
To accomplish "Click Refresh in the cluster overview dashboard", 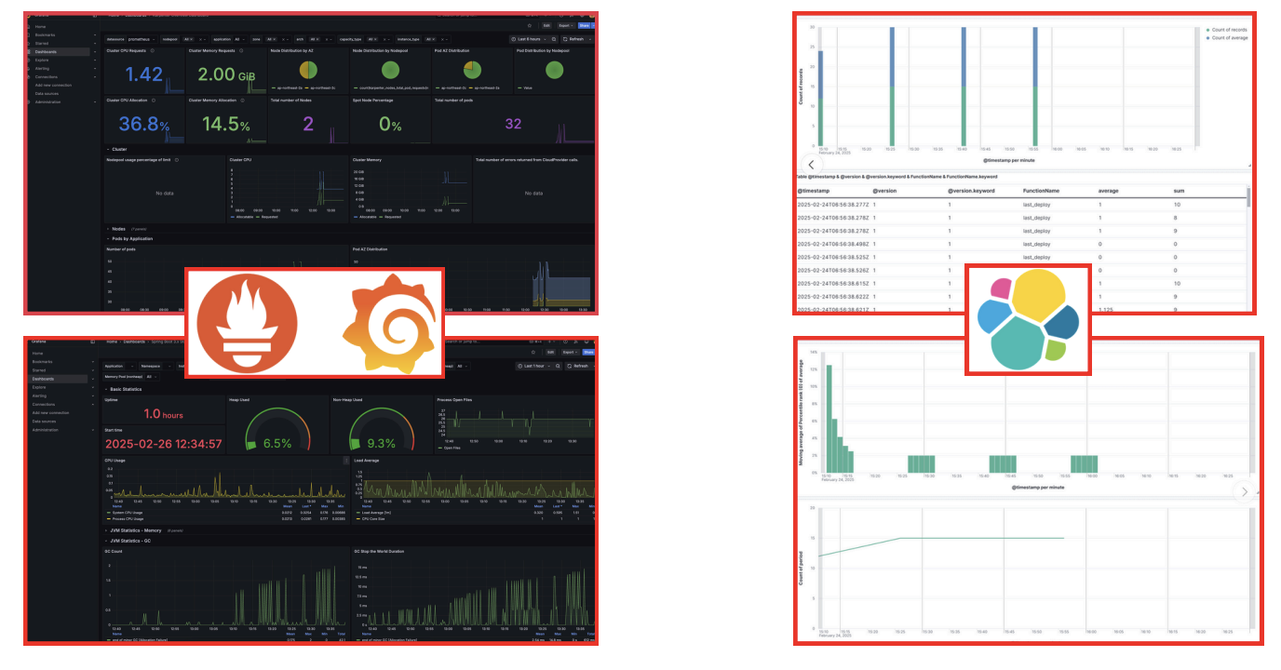I will 573,39.
